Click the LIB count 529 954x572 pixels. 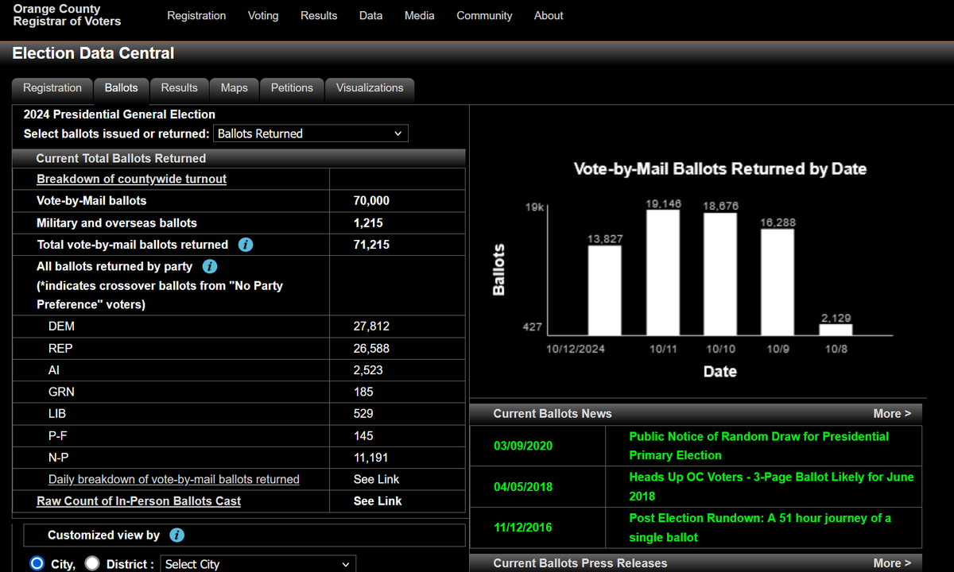point(363,414)
